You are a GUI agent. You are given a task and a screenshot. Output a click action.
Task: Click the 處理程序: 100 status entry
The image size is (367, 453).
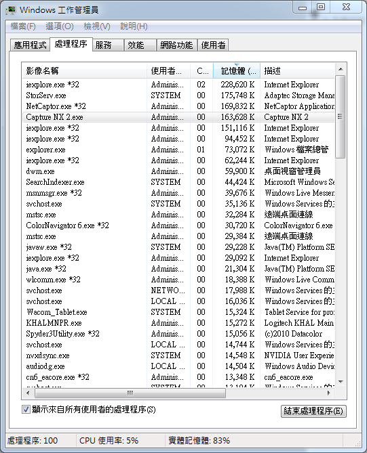(33, 441)
